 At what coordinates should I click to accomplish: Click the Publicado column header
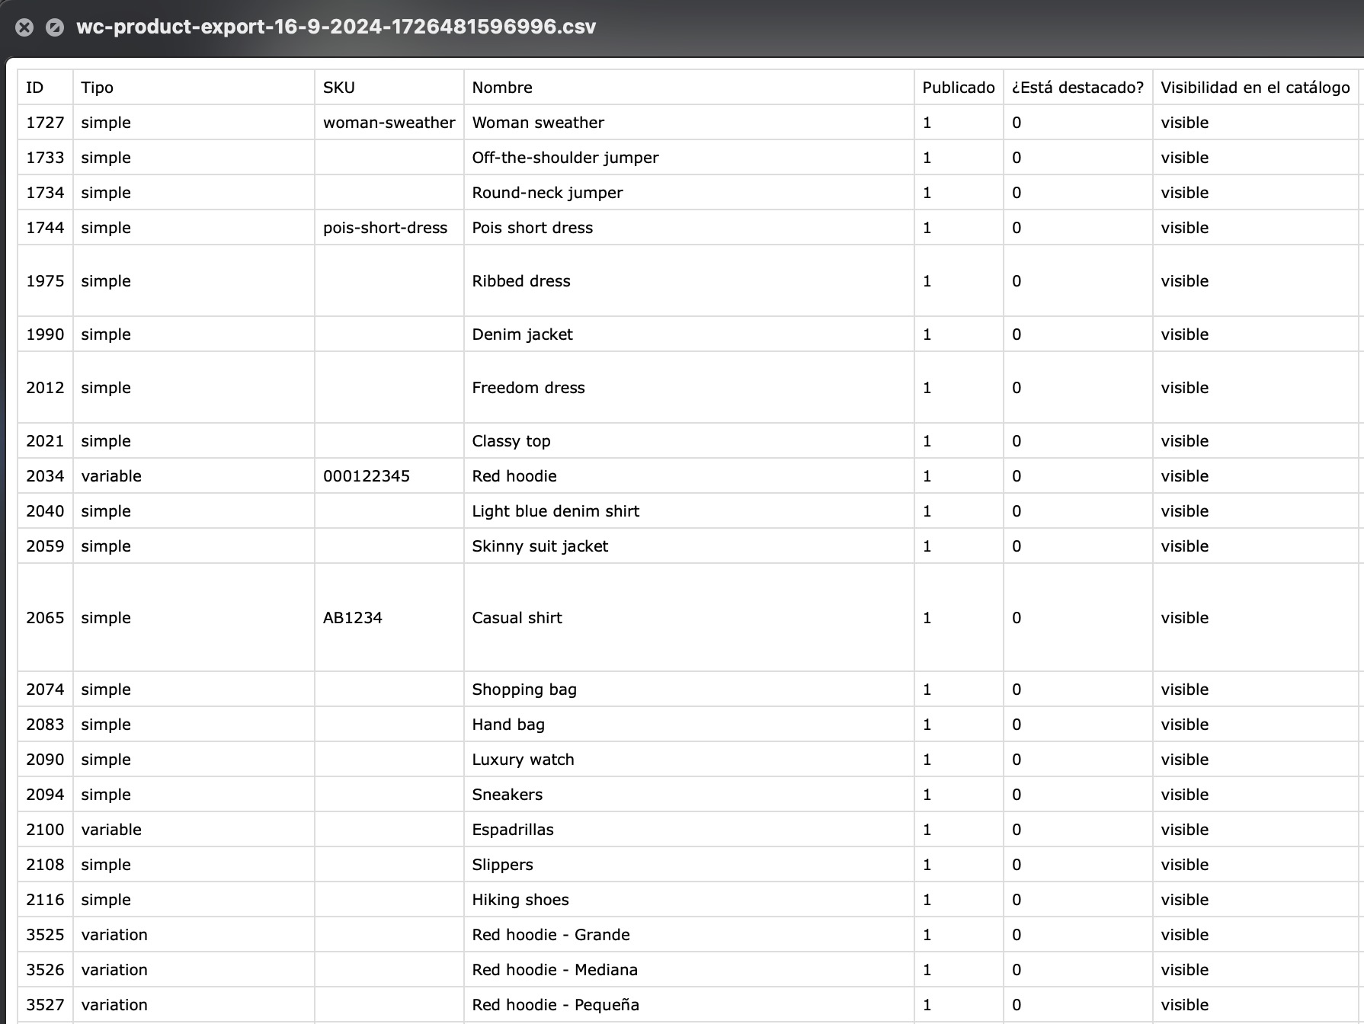coord(958,88)
